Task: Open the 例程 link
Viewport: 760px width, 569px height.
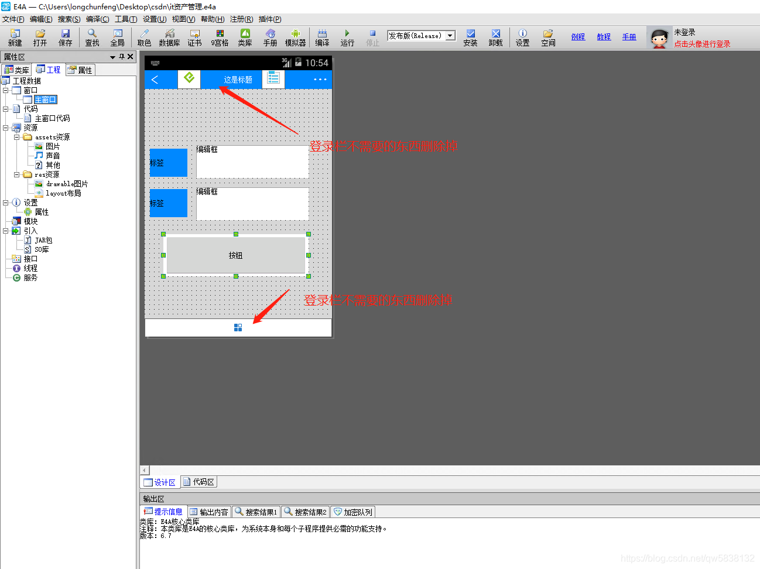Action: pyautogui.click(x=578, y=37)
